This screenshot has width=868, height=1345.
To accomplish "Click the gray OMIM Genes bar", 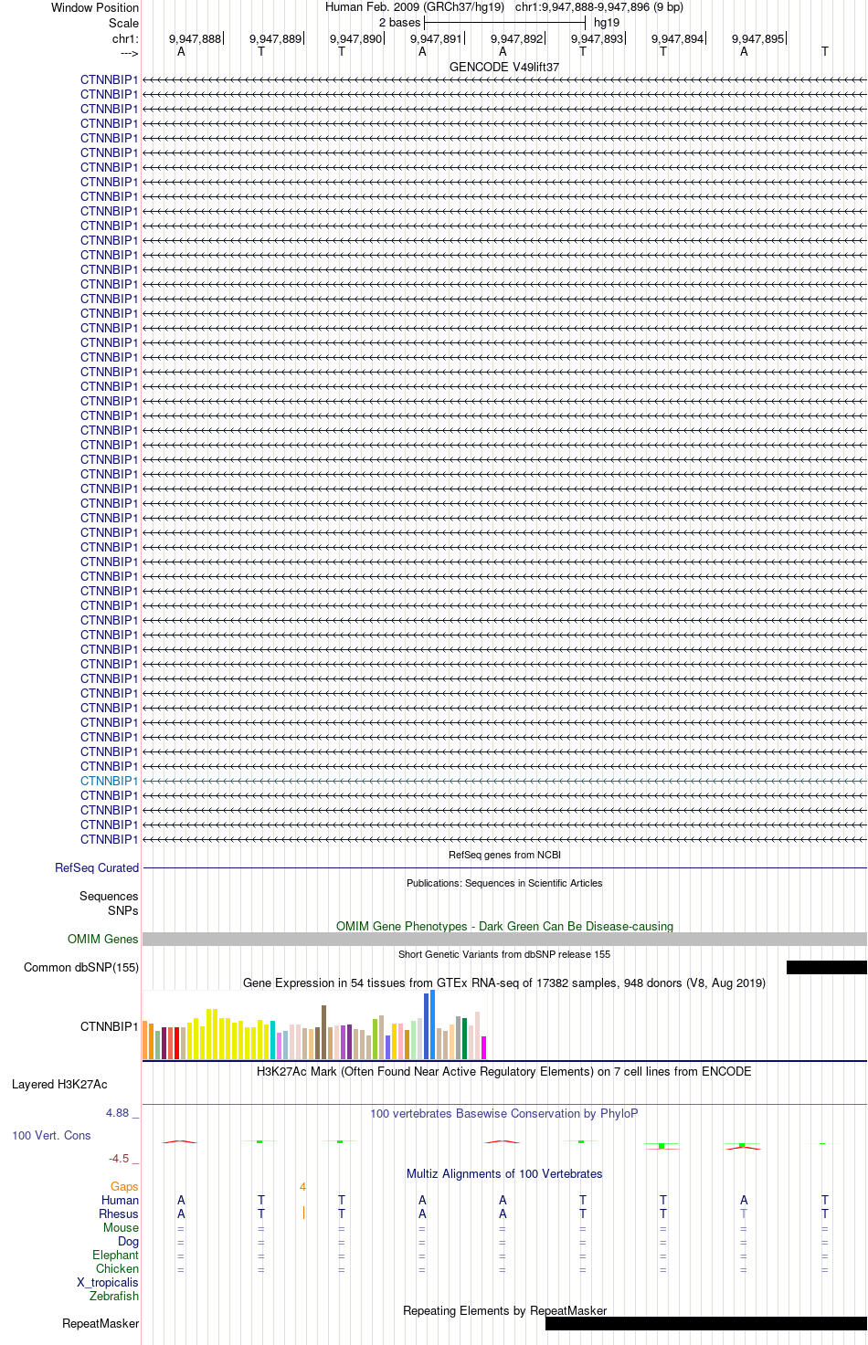I will (x=504, y=939).
